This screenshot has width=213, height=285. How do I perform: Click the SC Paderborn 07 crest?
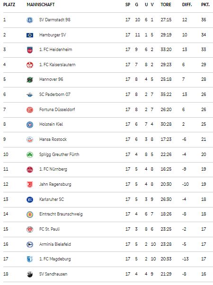click(30, 95)
